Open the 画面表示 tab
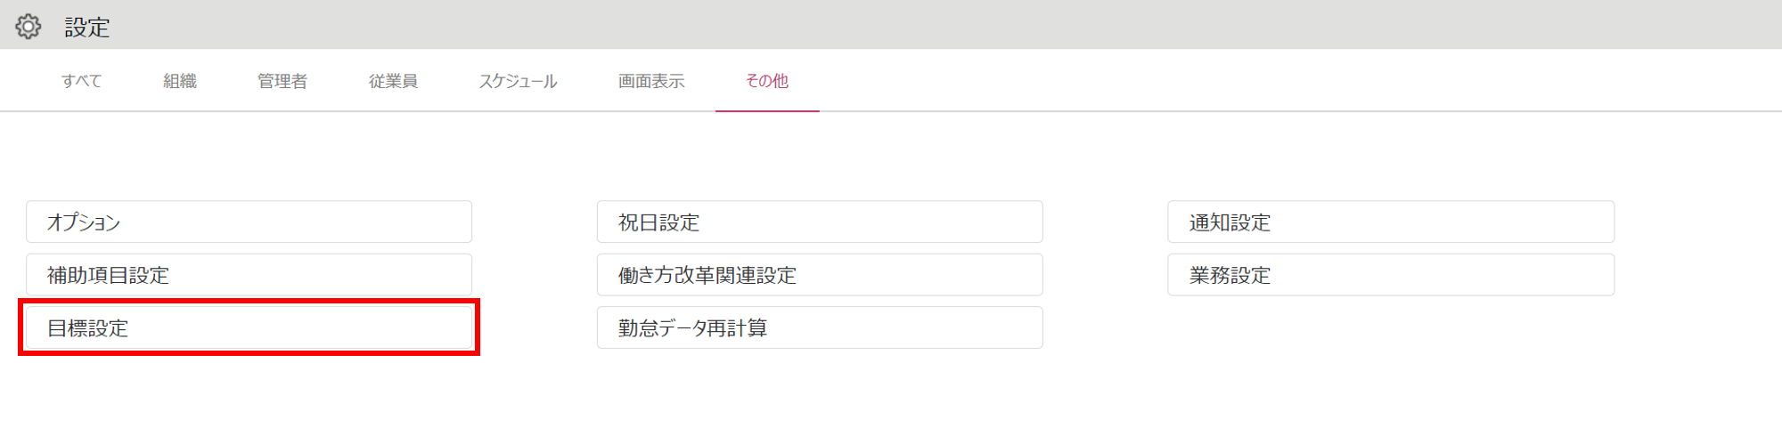The height and width of the screenshot is (436, 1782). (651, 81)
